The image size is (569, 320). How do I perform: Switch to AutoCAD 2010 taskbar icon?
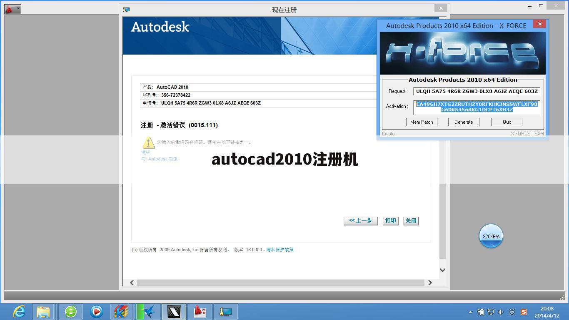click(200, 311)
